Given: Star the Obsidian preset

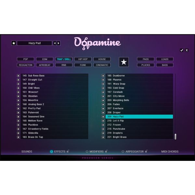Looking at the screenshot, I should point(18,96).
